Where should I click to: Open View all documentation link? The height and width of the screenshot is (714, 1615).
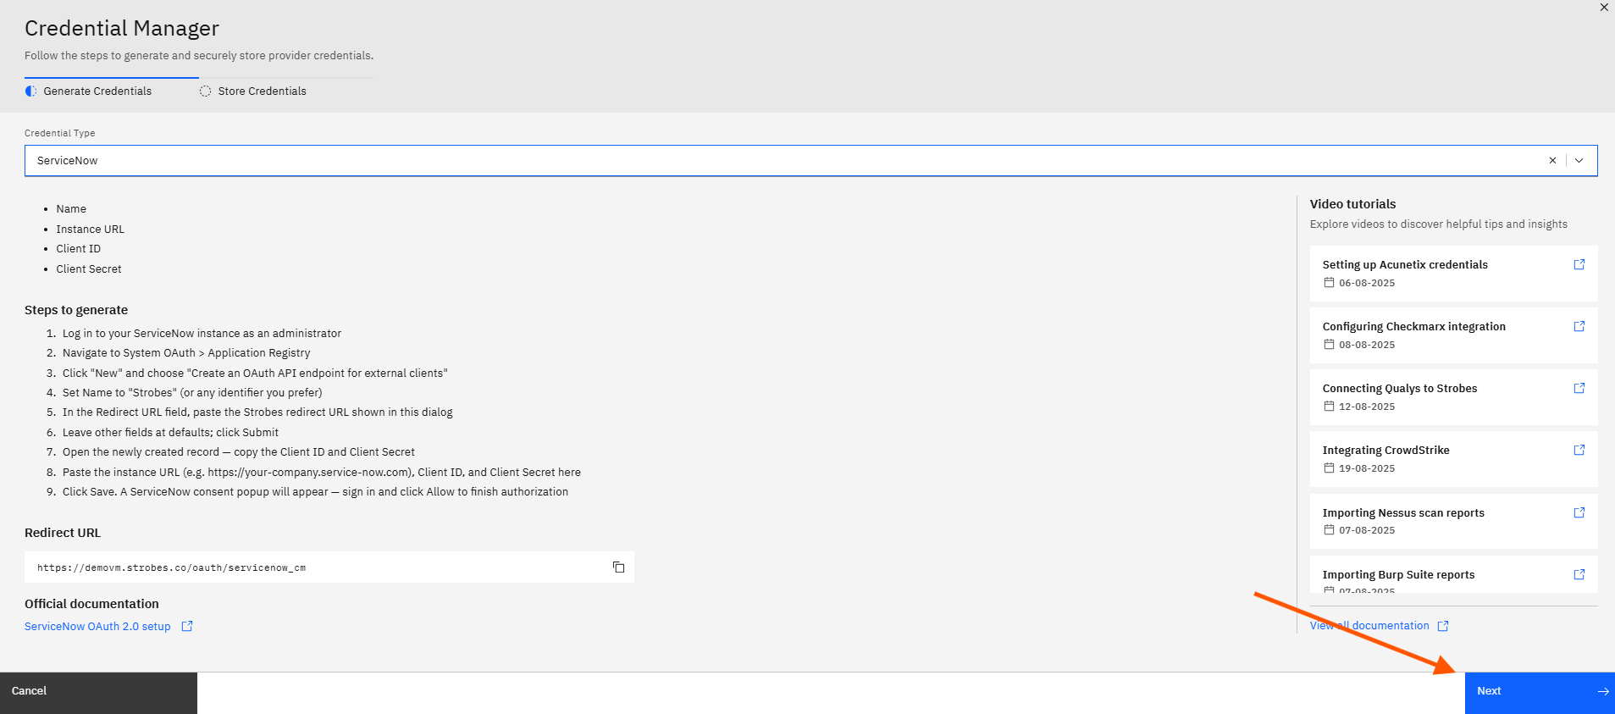tap(1369, 626)
